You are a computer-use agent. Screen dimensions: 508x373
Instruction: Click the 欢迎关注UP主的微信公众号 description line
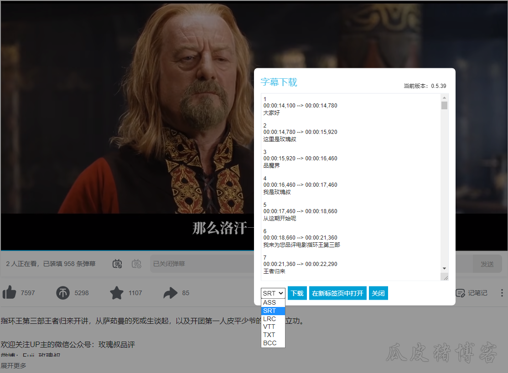click(67, 344)
